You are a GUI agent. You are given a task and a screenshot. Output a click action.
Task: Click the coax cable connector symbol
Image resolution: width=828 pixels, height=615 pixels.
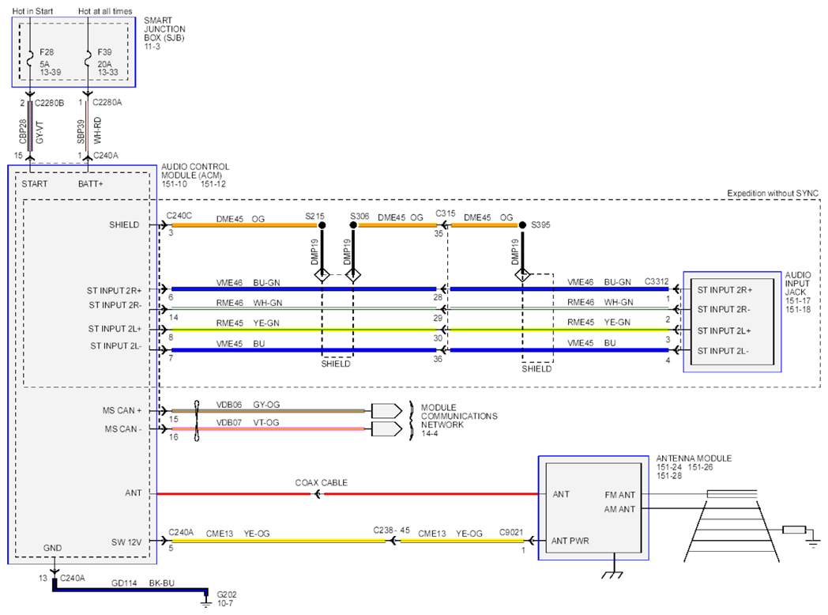coord(318,494)
